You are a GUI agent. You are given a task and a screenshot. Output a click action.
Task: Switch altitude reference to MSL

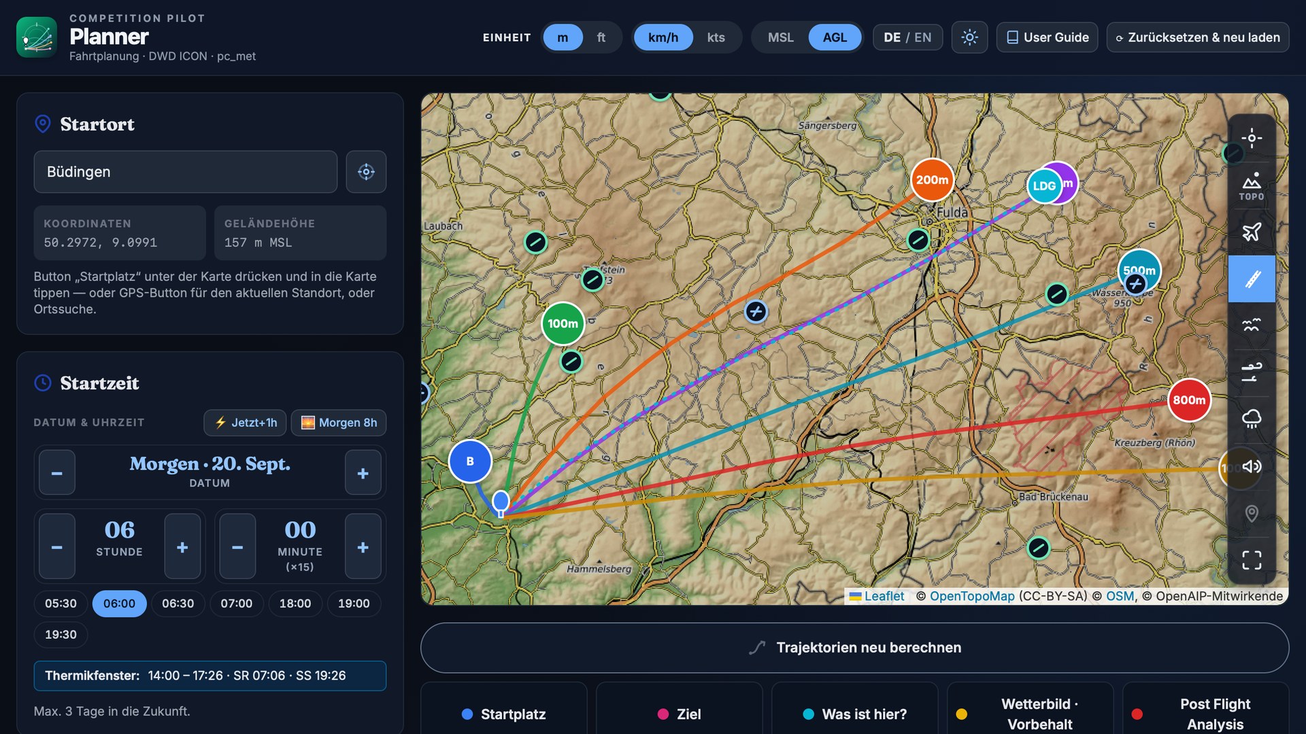click(781, 37)
